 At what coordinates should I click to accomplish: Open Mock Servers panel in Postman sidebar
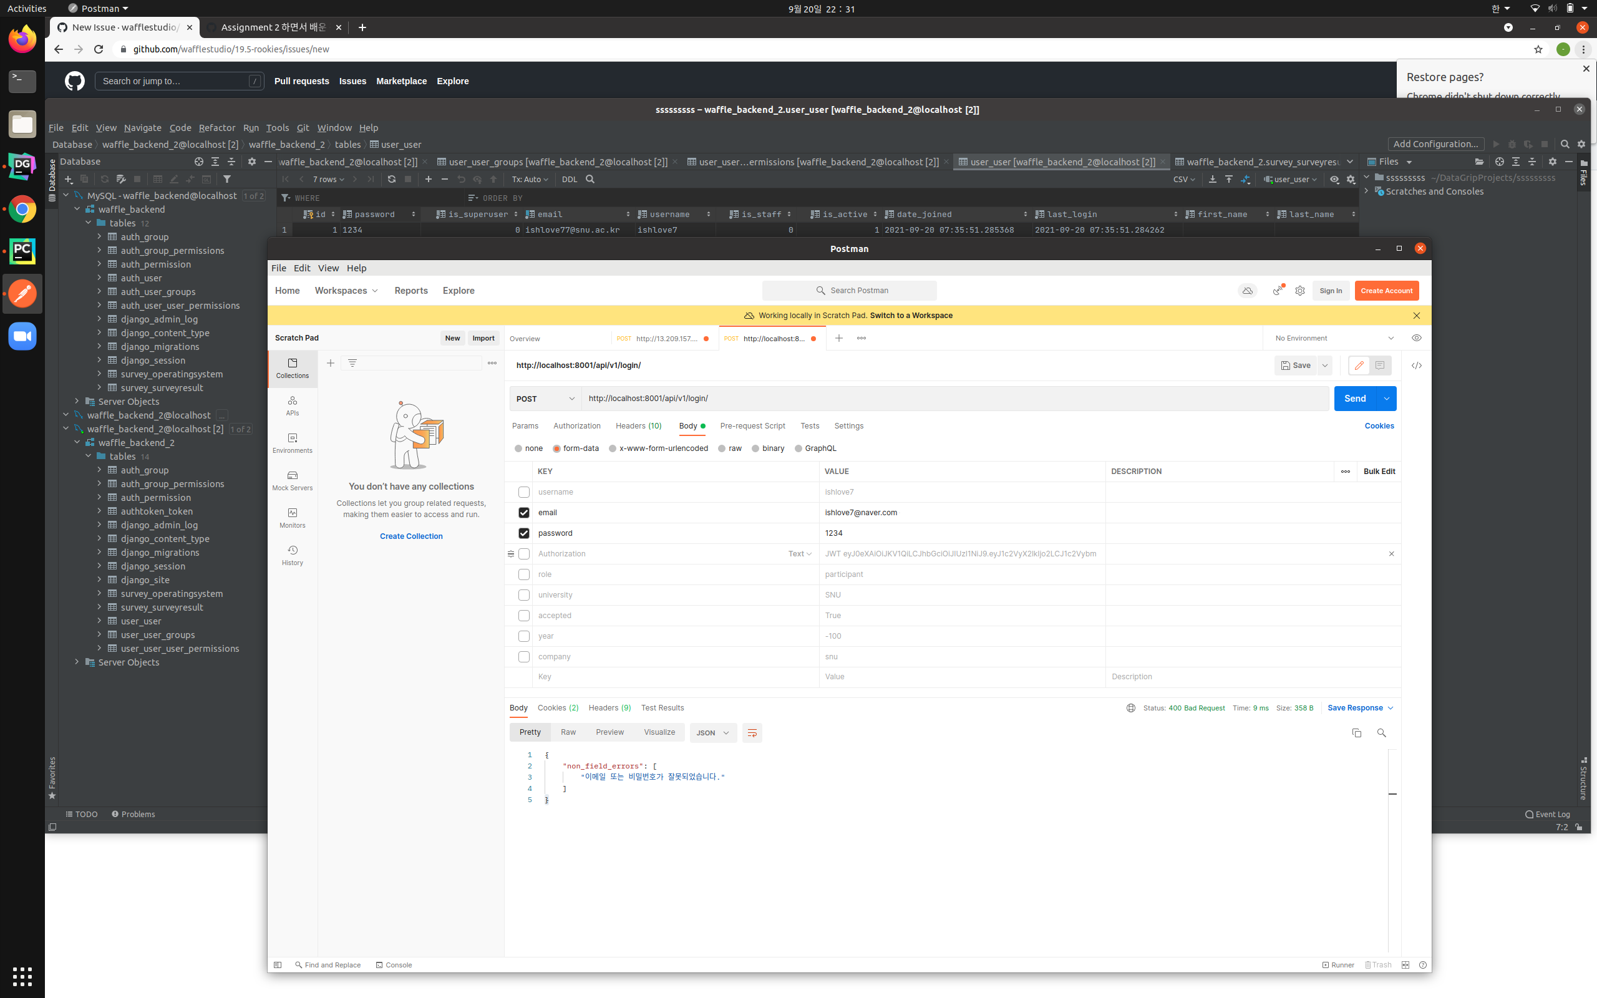coord(293,479)
